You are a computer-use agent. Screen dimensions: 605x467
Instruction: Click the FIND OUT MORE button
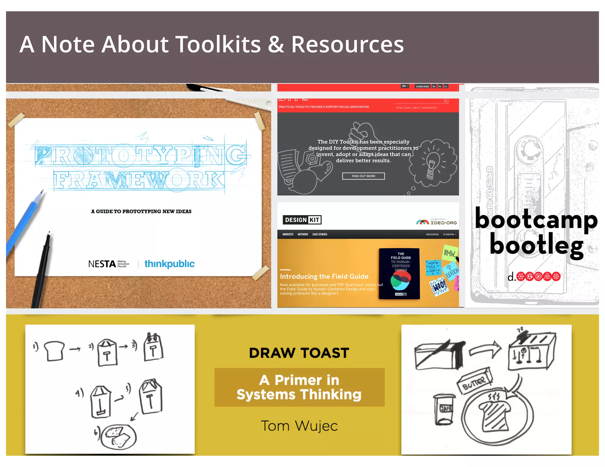(x=363, y=176)
